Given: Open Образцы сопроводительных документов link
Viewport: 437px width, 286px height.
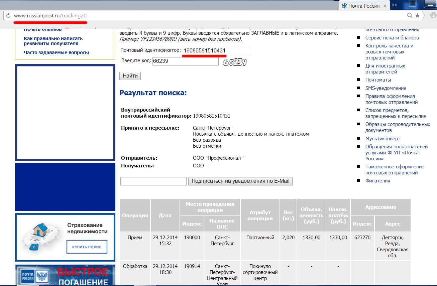Looking at the screenshot, I should tap(398, 127).
